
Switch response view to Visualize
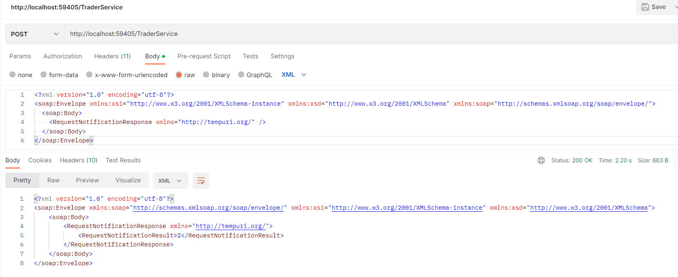128,180
